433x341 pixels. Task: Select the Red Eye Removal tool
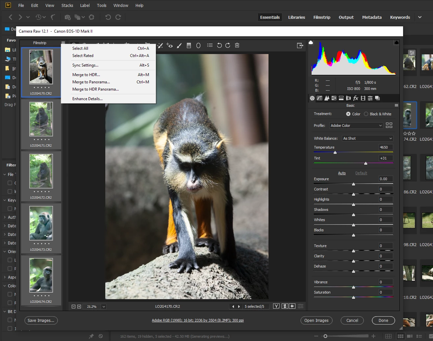coord(169,45)
